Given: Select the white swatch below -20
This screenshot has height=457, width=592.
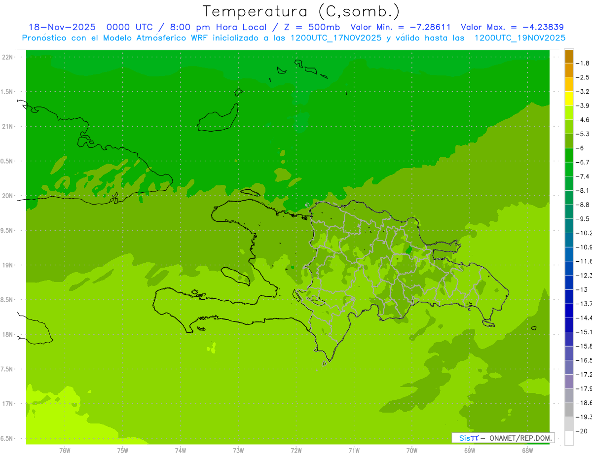Looking at the screenshot, I should (569, 438).
